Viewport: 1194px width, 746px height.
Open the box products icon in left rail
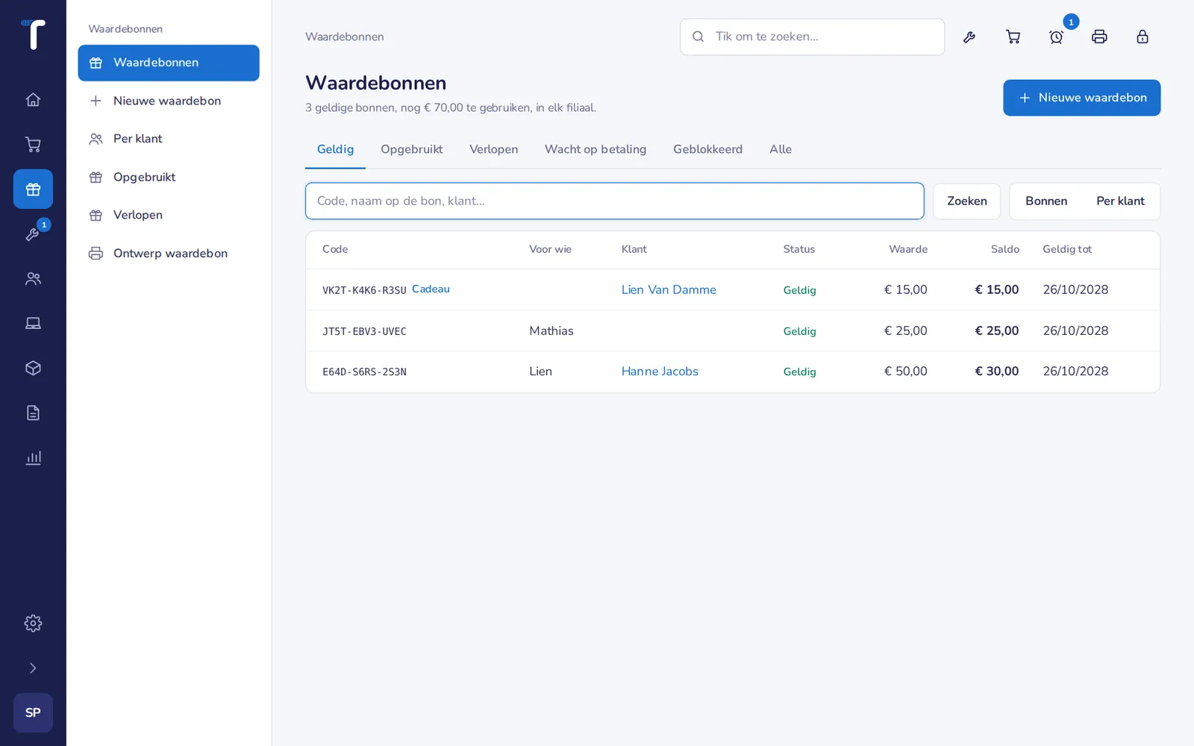(x=33, y=368)
